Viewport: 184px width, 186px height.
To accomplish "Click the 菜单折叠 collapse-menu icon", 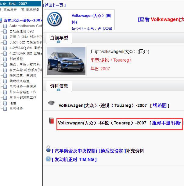I will (22, 10).
